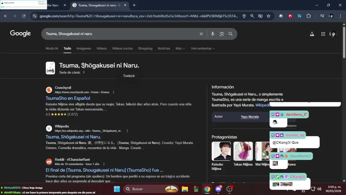The image size is (346, 195).
Task: Go to Google home via the logo
Action: tap(20, 34)
